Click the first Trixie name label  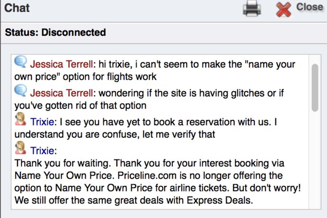[x=42, y=122]
